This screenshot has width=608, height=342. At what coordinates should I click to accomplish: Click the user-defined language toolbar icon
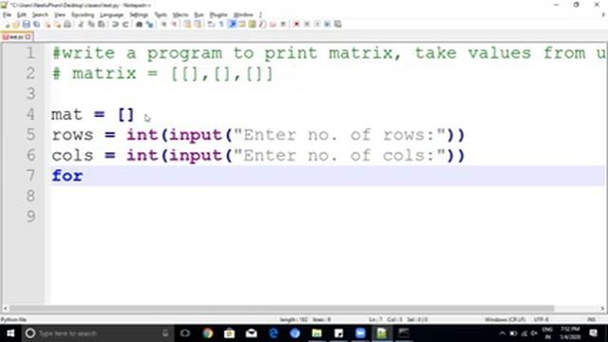241,24
